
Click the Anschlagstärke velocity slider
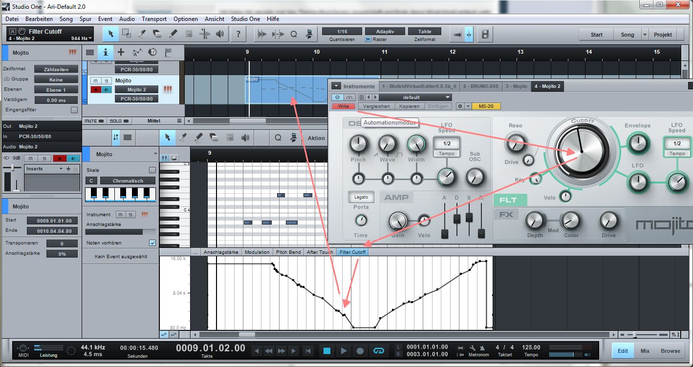pyautogui.click(x=121, y=232)
